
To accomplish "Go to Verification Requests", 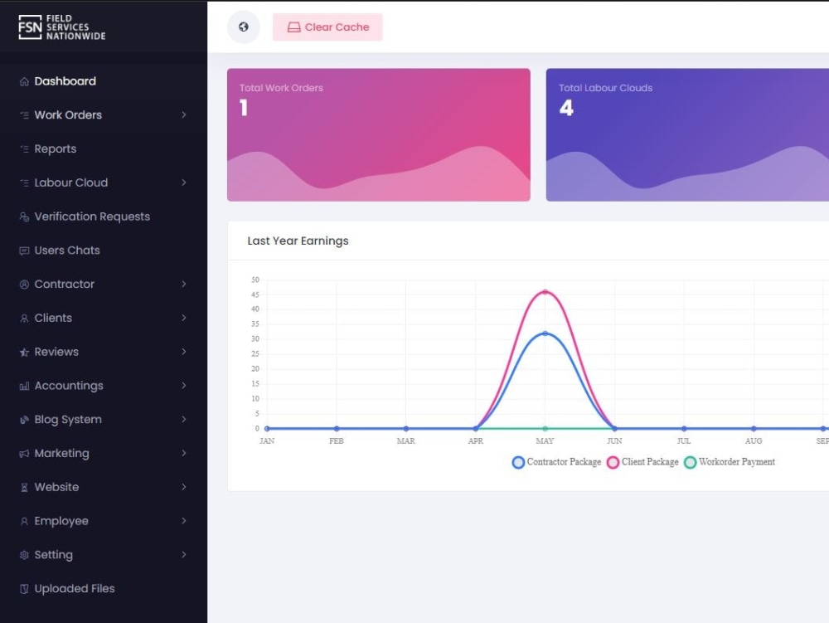I will click(104, 217).
